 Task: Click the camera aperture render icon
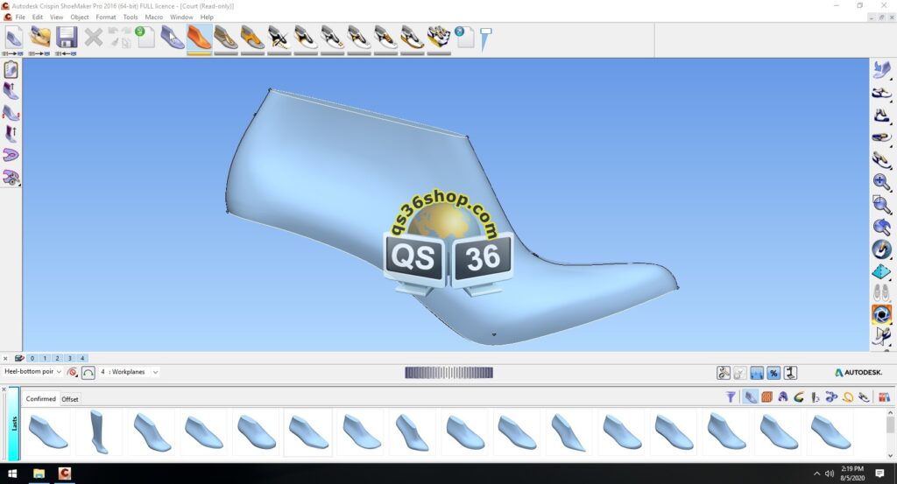881,314
